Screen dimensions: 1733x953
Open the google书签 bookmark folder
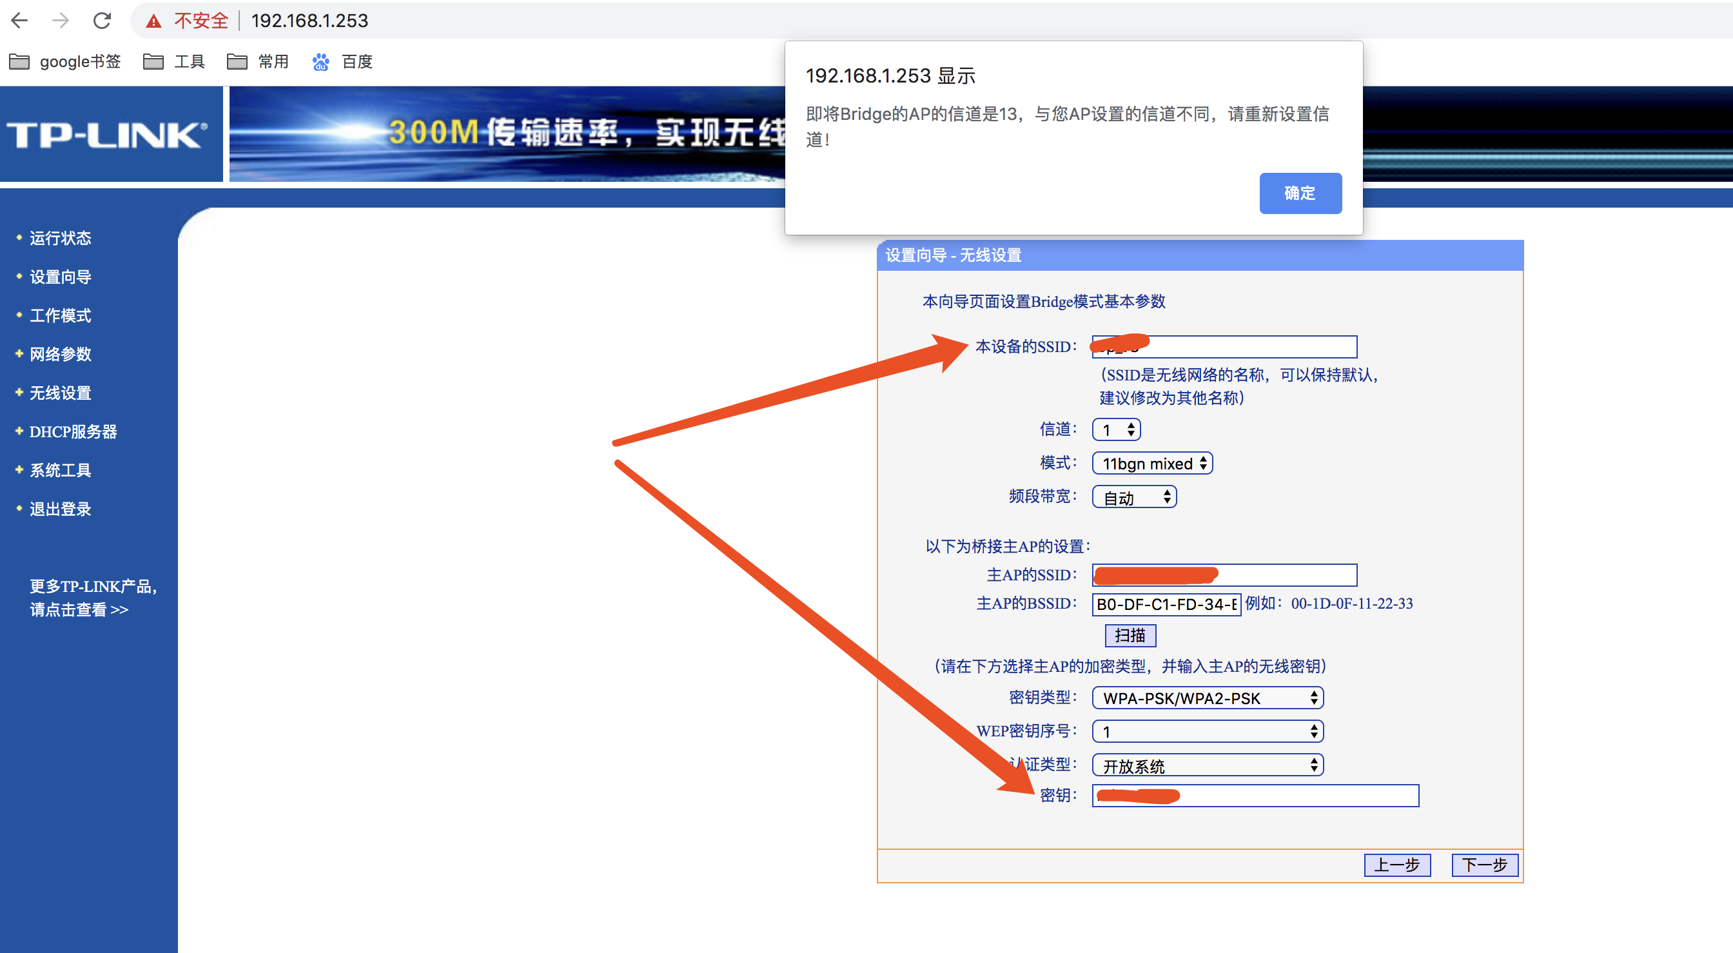(x=65, y=62)
